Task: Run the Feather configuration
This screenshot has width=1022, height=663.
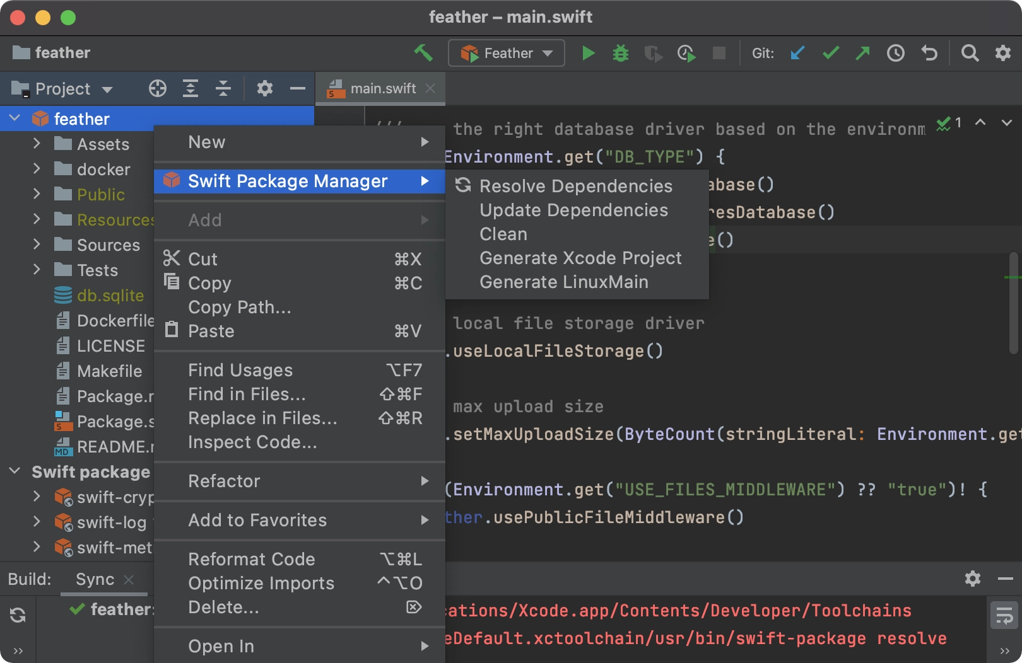Action: 588,53
